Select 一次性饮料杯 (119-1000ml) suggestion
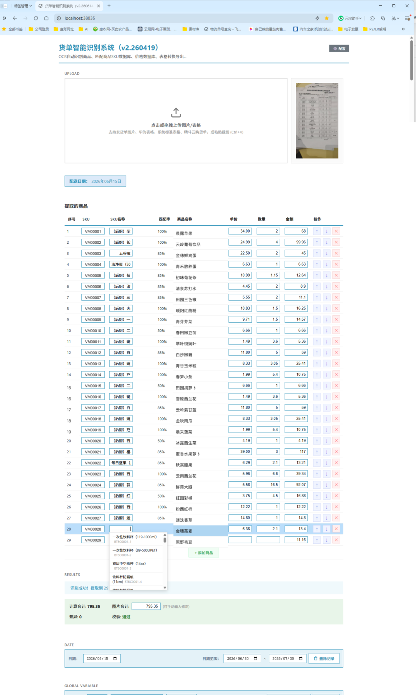This screenshot has width=416, height=695. (x=136, y=539)
